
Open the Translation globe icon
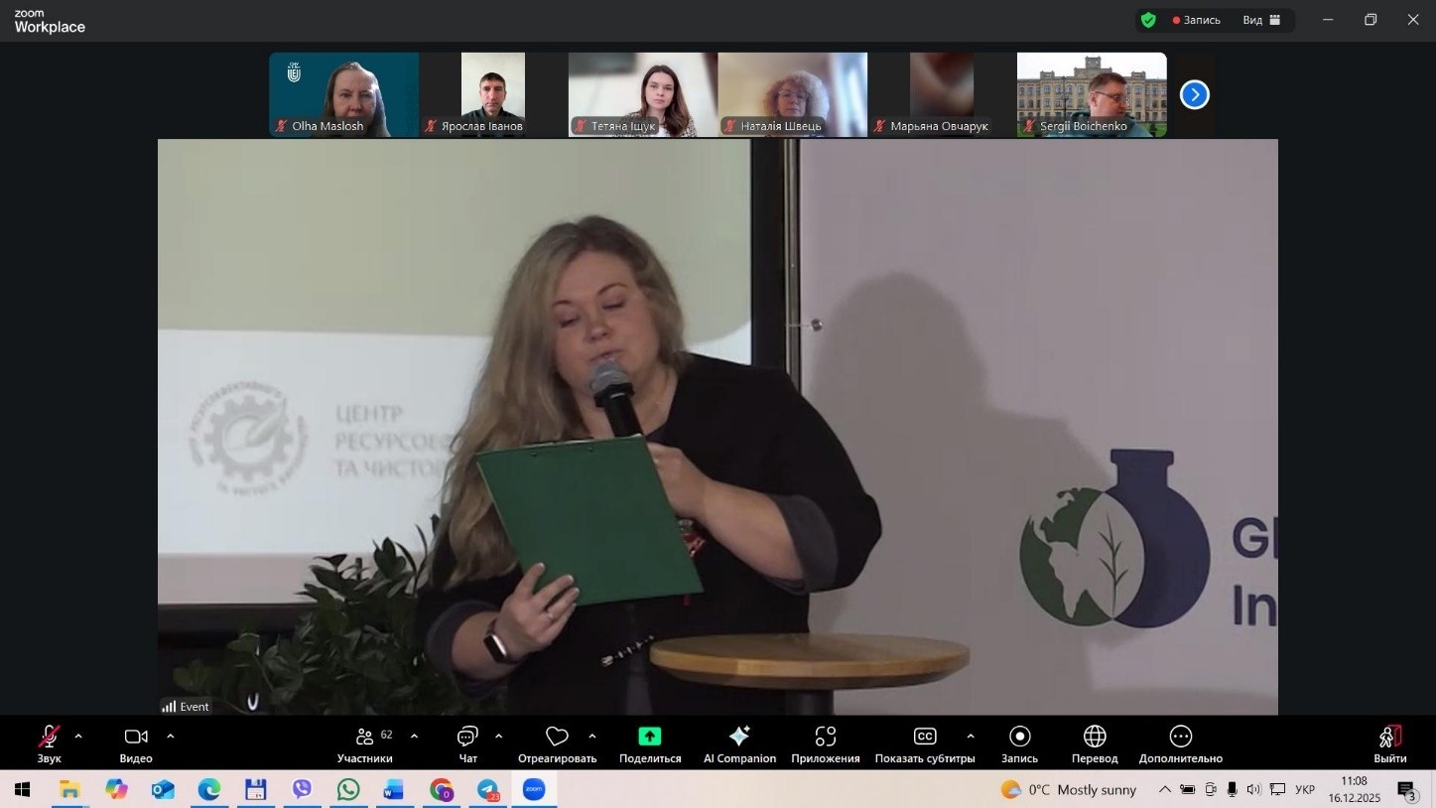pos(1095,737)
